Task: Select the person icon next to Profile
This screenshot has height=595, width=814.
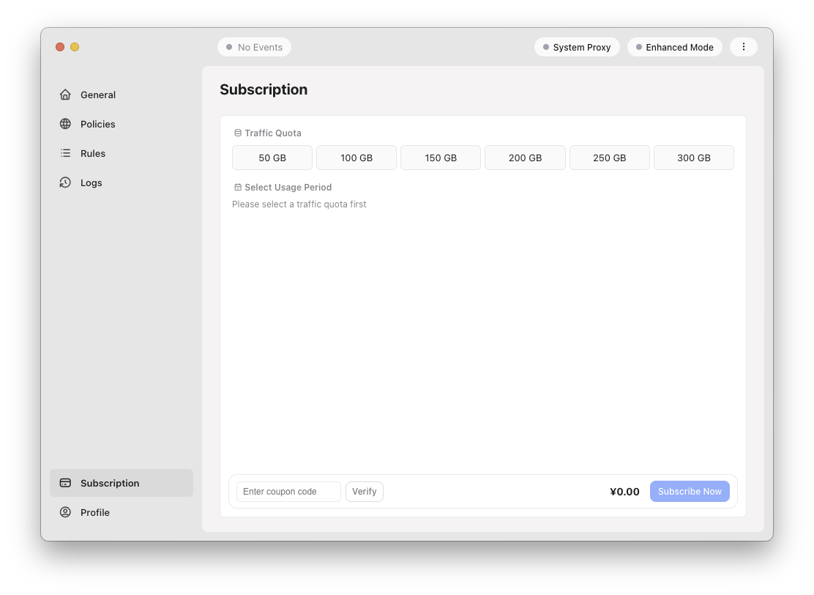Action: pyautogui.click(x=65, y=512)
